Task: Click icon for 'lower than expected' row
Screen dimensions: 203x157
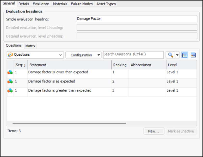Action: point(10,72)
